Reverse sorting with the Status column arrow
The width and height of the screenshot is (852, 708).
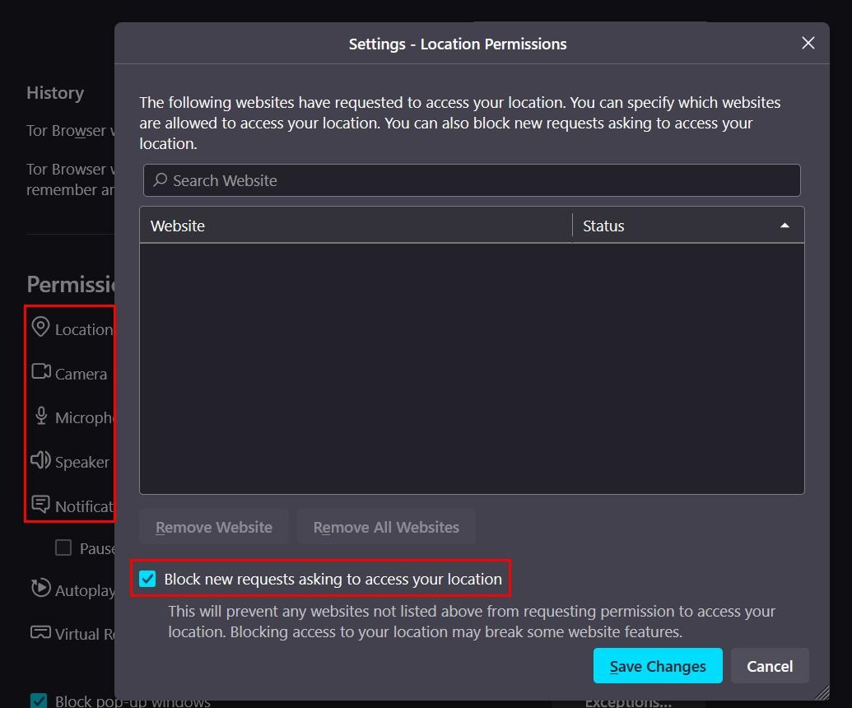pyautogui.click(x=784, y=224)
